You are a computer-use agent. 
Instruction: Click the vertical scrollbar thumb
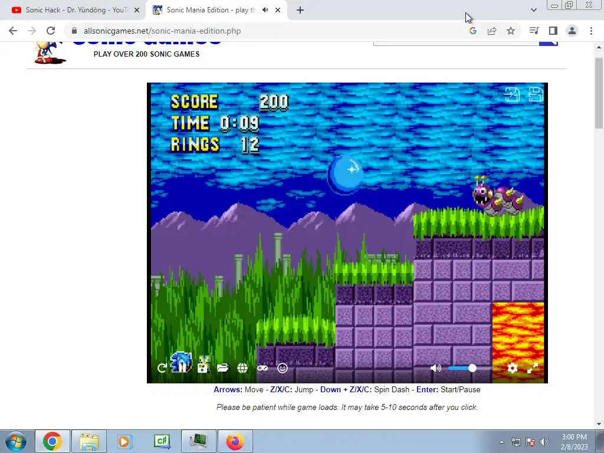(x=599, y=93)
